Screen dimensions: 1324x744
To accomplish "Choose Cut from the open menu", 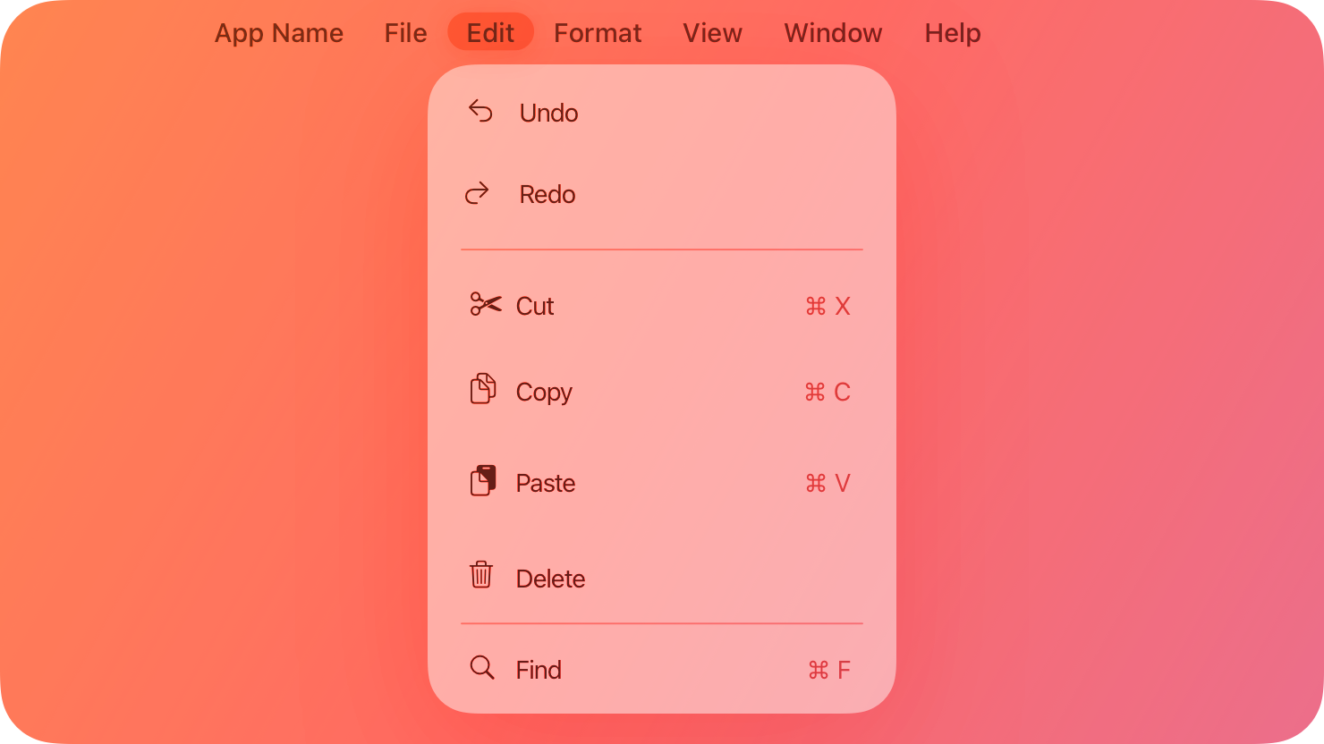I will coord(534,306).
